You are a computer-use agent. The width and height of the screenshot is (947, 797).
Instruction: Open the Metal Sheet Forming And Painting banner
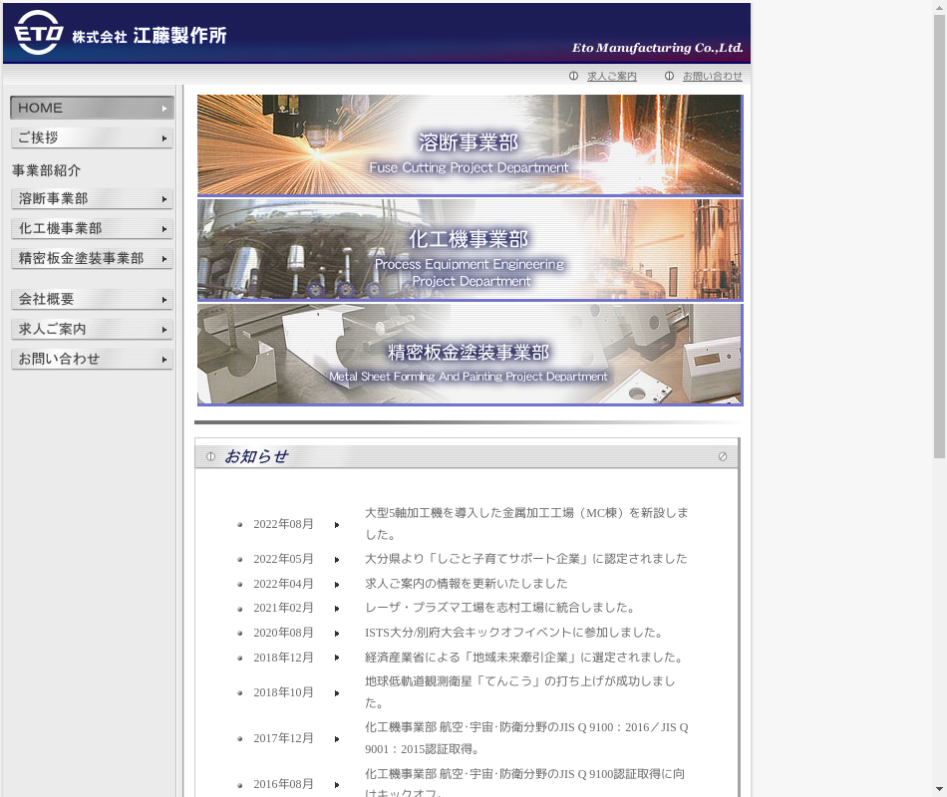469,355
